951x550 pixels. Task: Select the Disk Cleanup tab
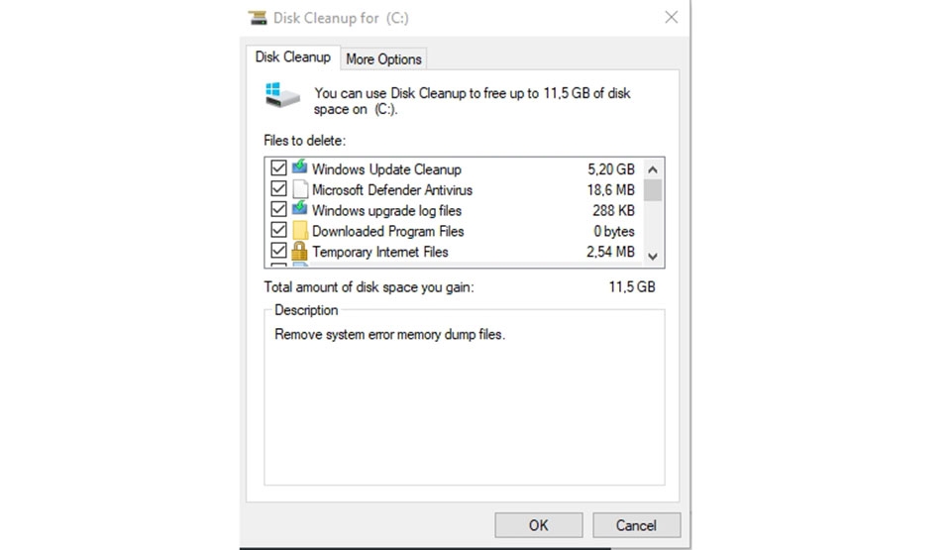[x=293, y=57]
